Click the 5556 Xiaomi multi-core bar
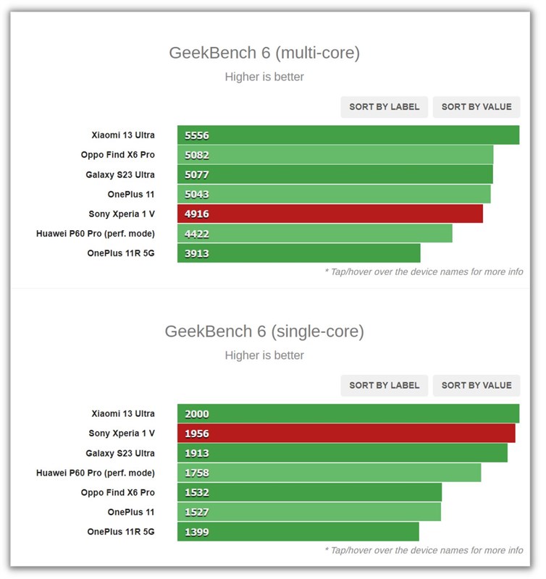The width and height of the screenshot is (546, 579). tap(348, 135)
